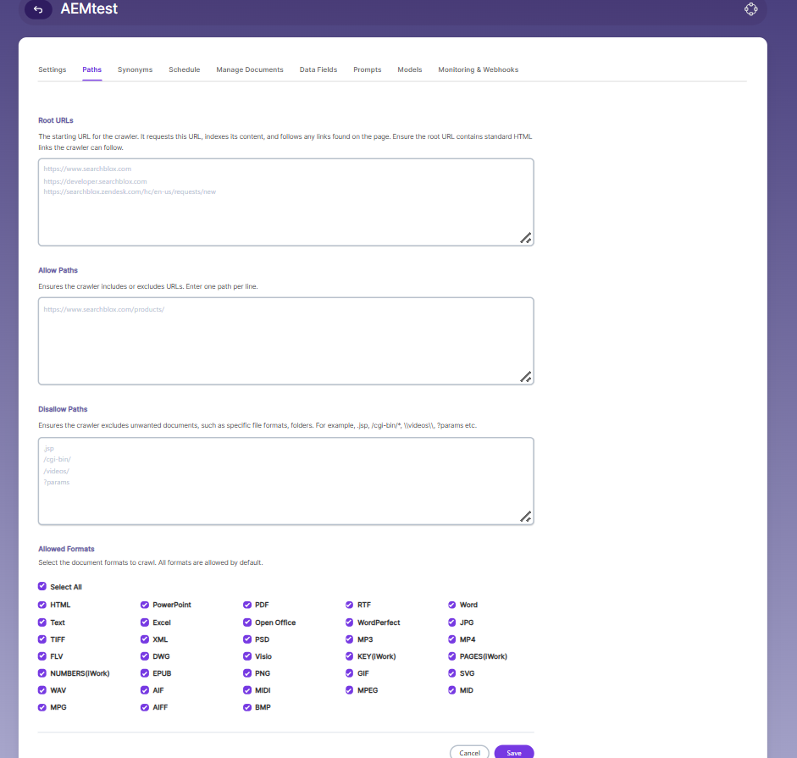Viewport: 797px width, 758px height.
Task: Uncheck the PNG format checkbox
Action: click(247, 673)
